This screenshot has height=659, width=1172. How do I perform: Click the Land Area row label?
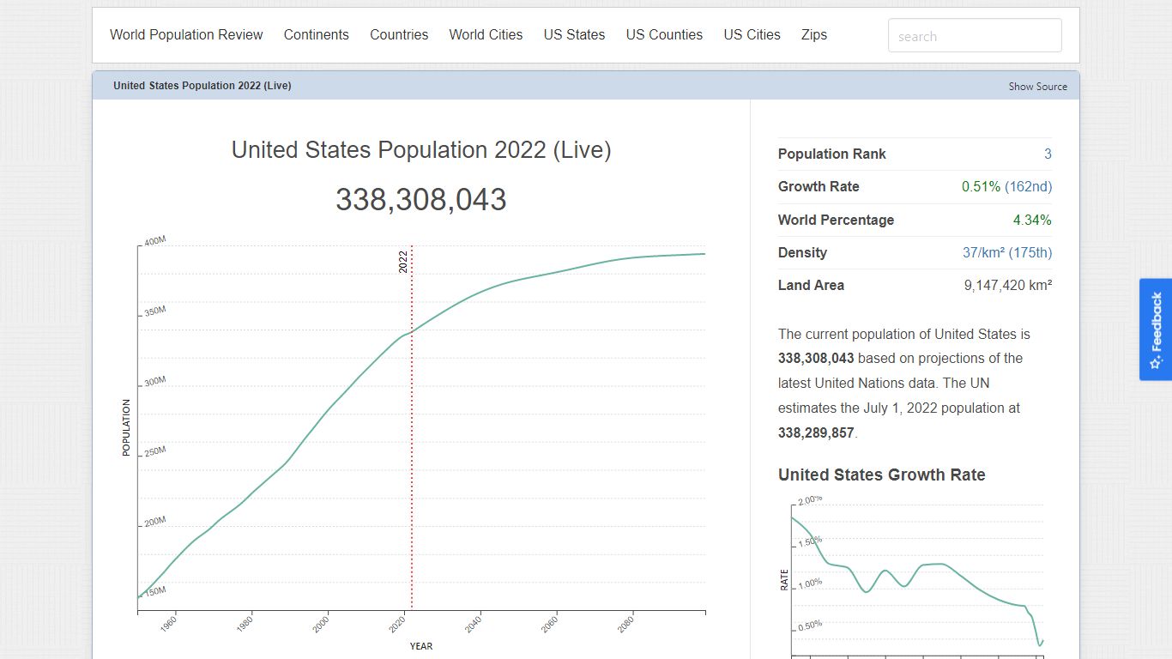coord(811,285)
